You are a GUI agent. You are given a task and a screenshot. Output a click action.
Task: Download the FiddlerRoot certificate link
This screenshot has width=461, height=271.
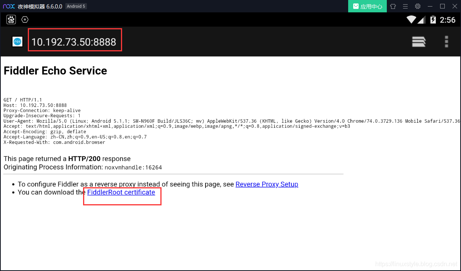[121, 192]
